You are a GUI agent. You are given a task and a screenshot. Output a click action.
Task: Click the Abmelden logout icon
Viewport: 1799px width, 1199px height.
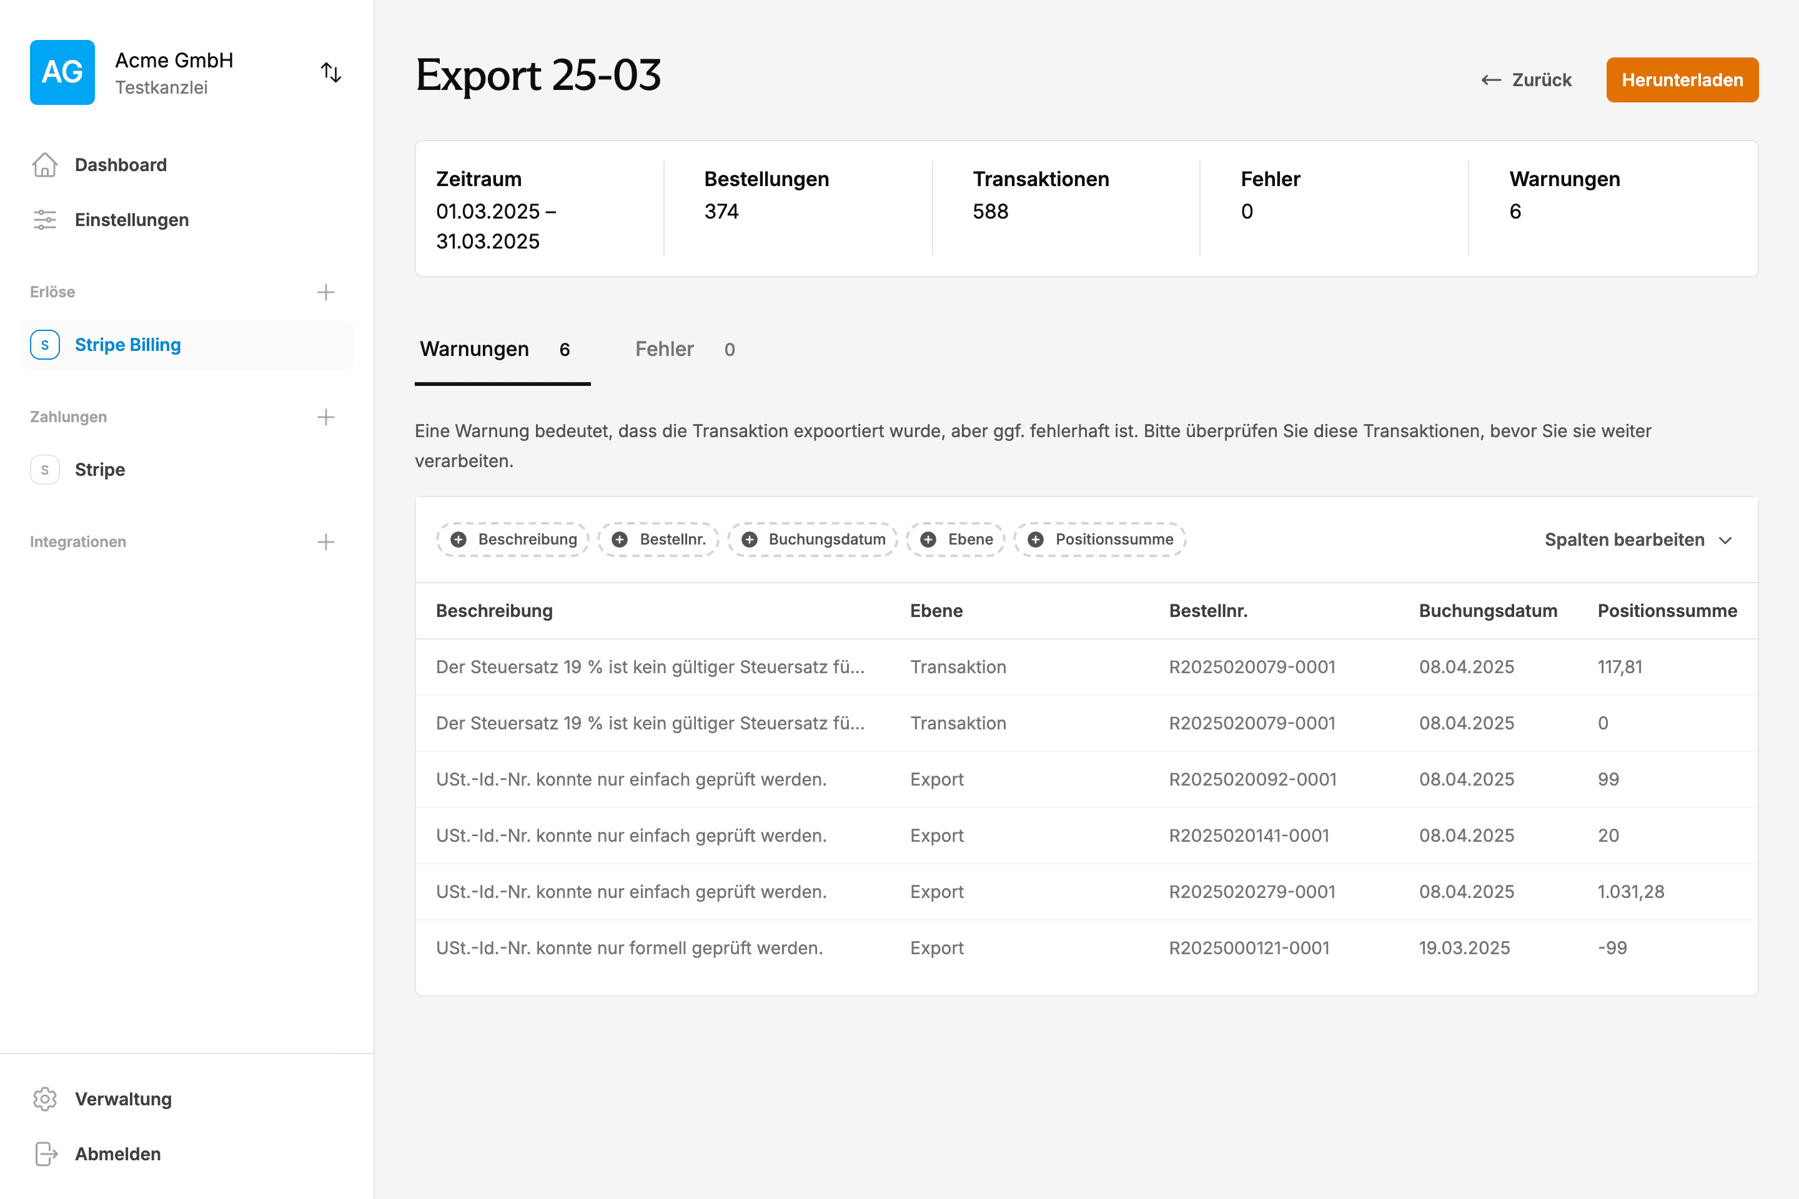coord(44,1154)
